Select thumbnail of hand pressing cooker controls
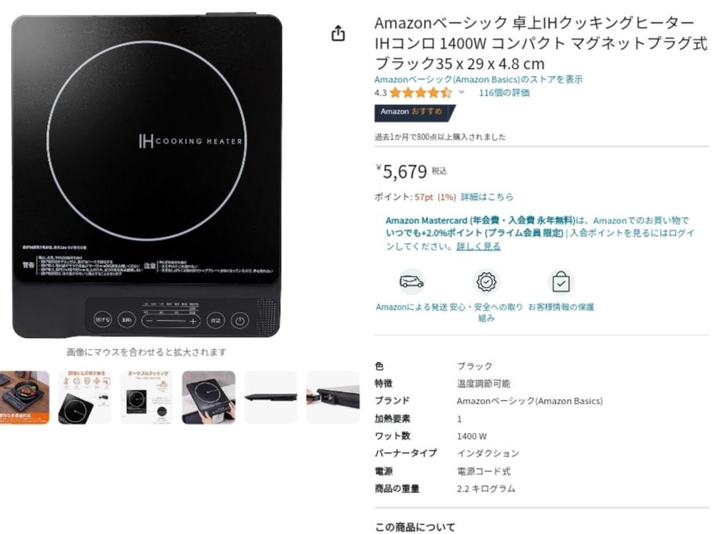 coord(209,398)
